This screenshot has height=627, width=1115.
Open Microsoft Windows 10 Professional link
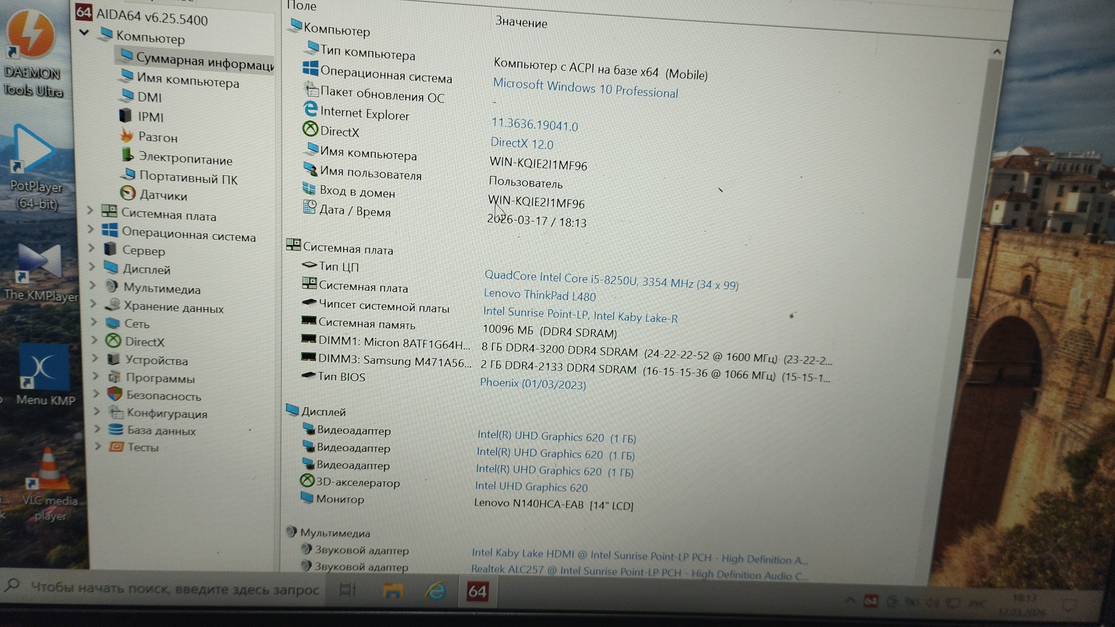point(585,88)
